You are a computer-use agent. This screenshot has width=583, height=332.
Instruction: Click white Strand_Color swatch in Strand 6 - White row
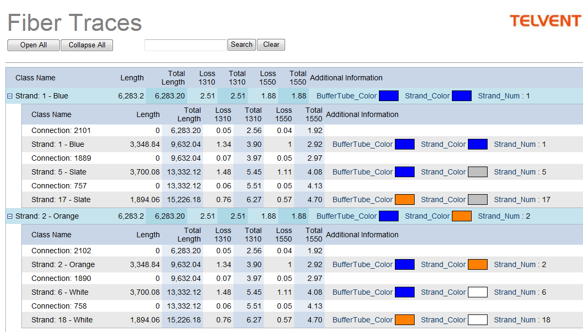coord(478,292)
